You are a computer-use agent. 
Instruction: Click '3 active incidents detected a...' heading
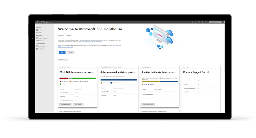pos(159,72)
